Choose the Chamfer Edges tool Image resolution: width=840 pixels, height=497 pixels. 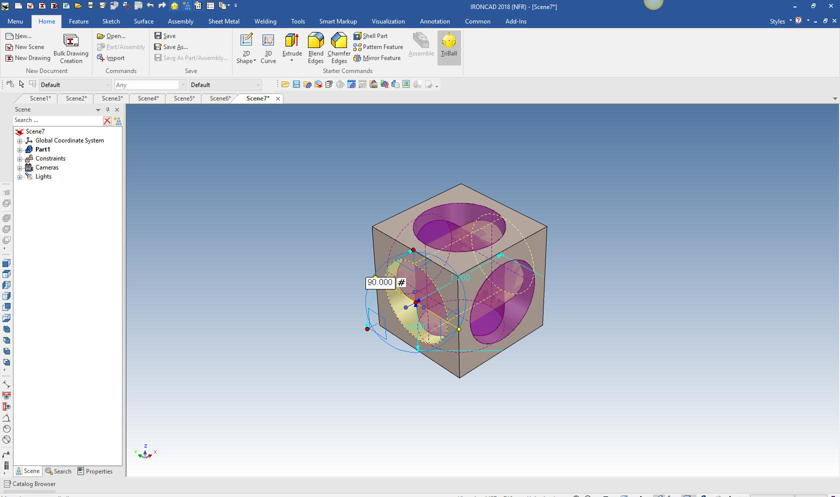[339, 48]
